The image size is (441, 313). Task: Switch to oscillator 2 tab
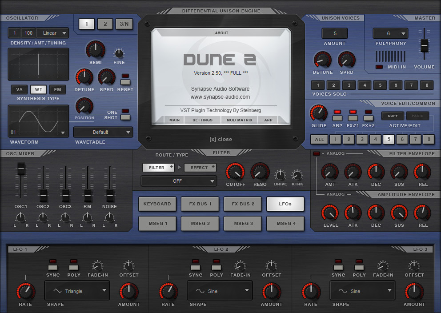tap(105, 24)
